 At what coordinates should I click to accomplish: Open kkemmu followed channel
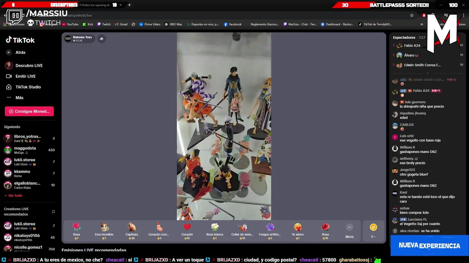coord(29,174)
